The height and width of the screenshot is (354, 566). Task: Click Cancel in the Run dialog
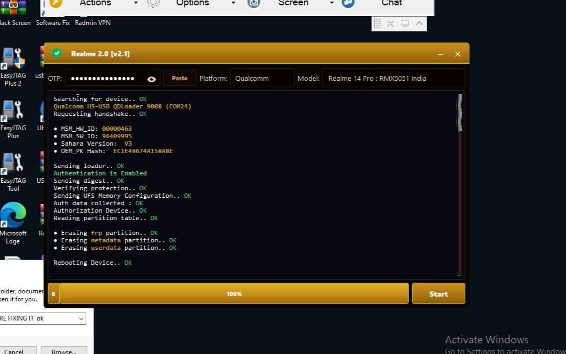click(17, 350)
